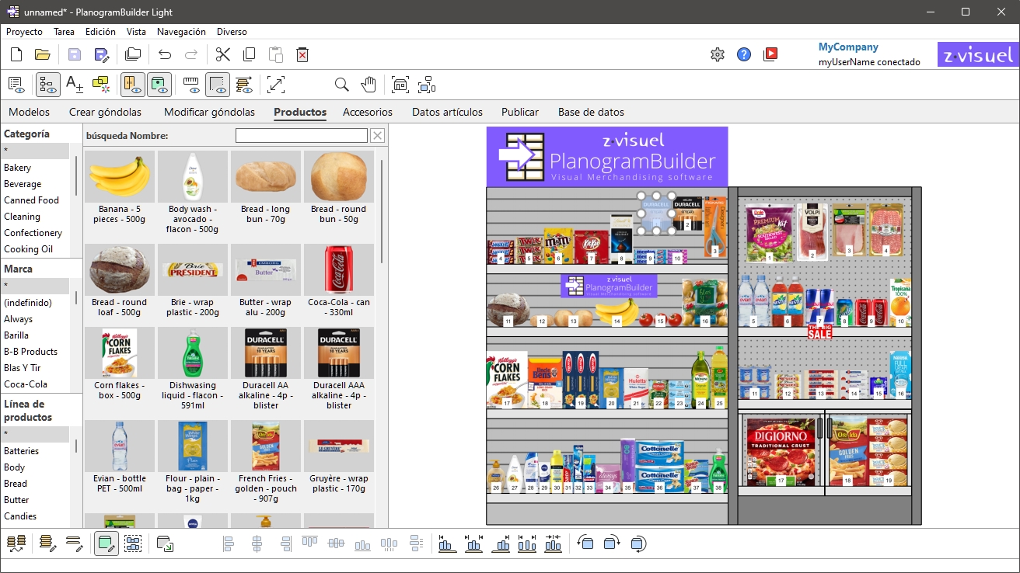Select the Barilla brand
1020x573 pixels.
click(x=16, y=335)
